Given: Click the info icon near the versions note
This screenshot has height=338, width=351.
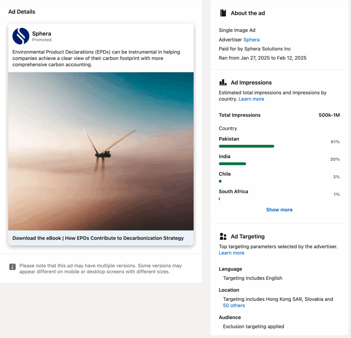Looking at the screenshot, I should coord(12,266).
